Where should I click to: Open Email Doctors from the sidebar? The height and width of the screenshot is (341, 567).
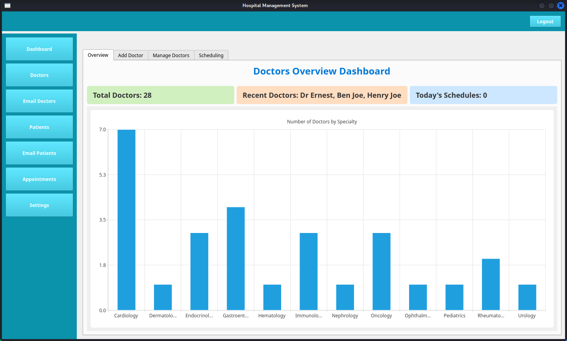[39, 101]
